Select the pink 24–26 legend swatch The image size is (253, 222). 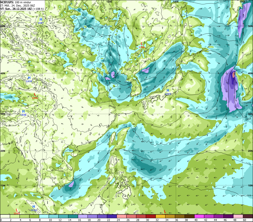pos(122,216)
